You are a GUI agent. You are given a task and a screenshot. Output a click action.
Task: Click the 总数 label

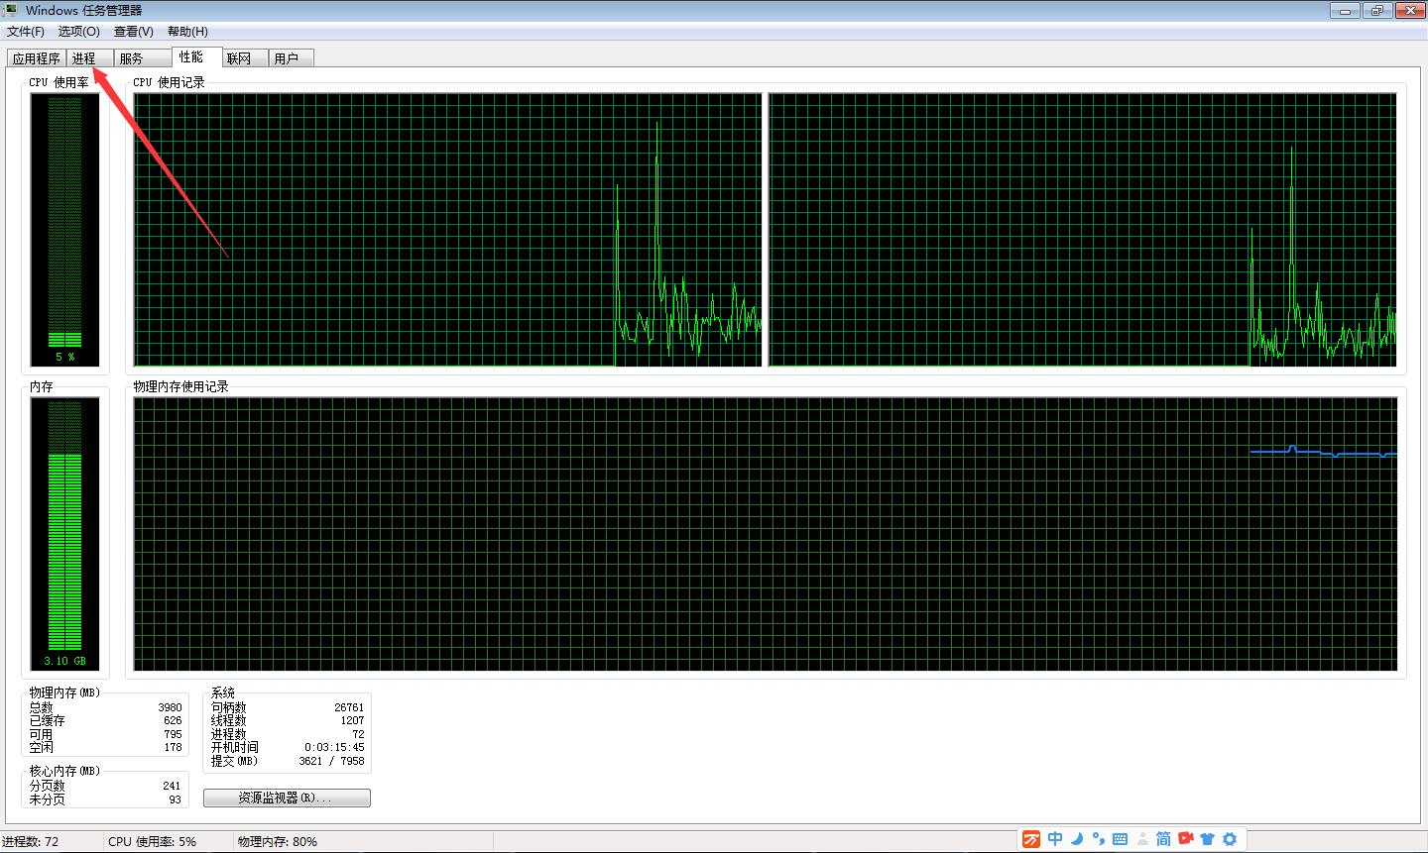click(x=41, y=707)
